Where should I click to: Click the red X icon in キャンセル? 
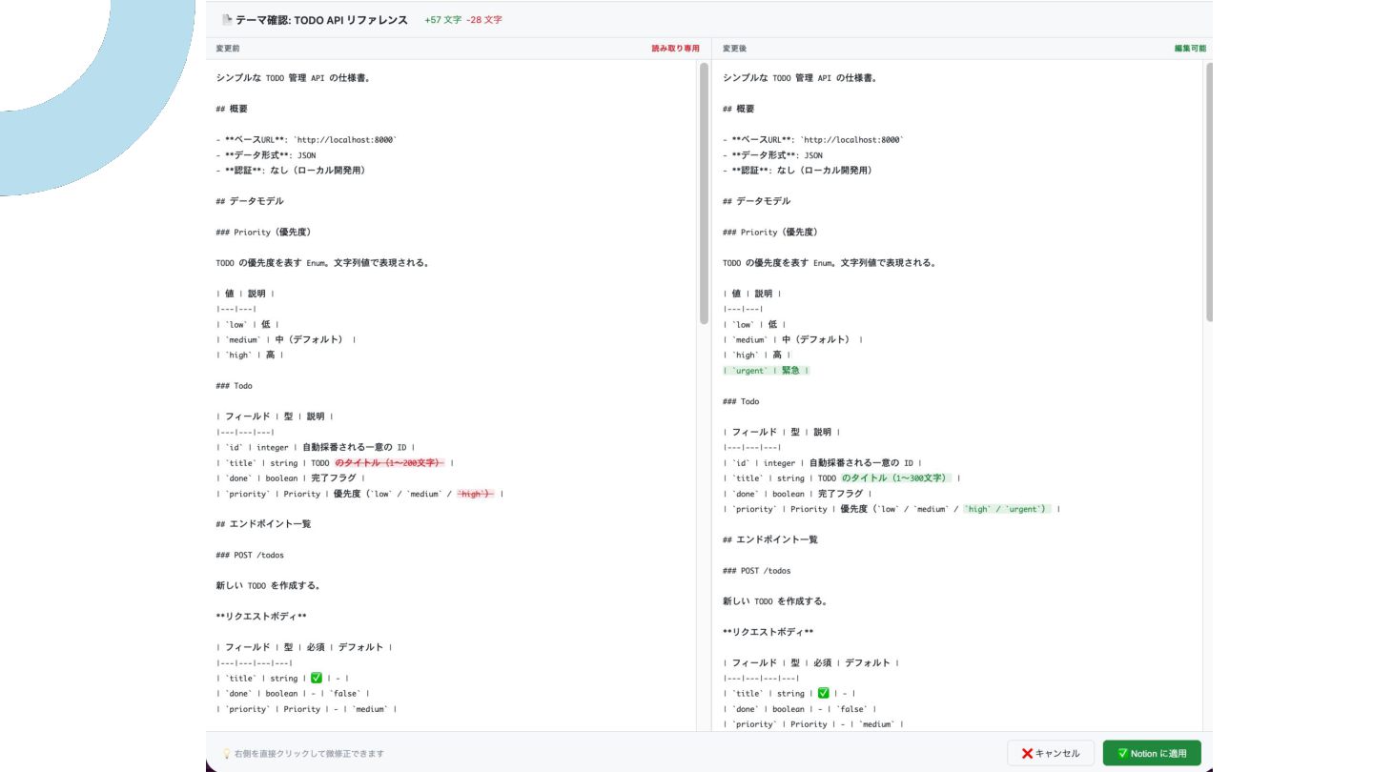tap(1027, 753)
